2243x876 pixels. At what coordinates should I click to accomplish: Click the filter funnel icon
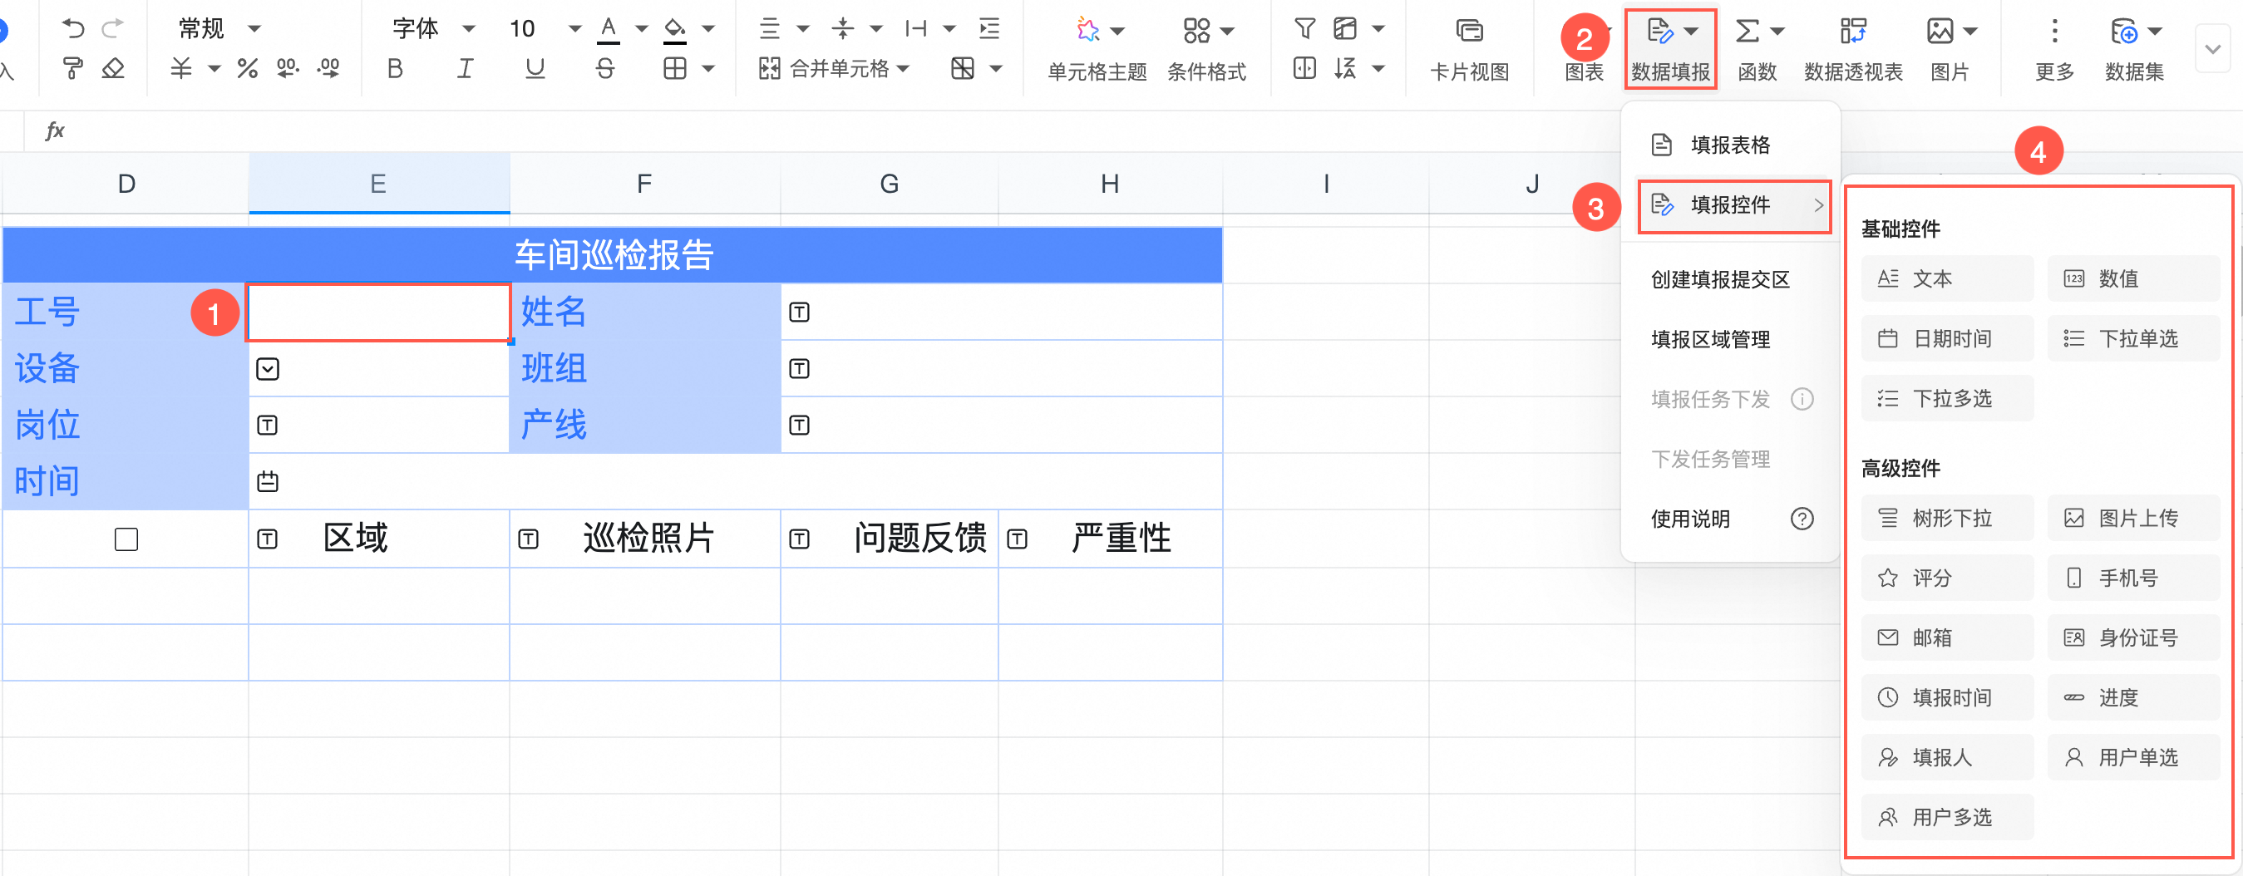[x=1304, y=29]
